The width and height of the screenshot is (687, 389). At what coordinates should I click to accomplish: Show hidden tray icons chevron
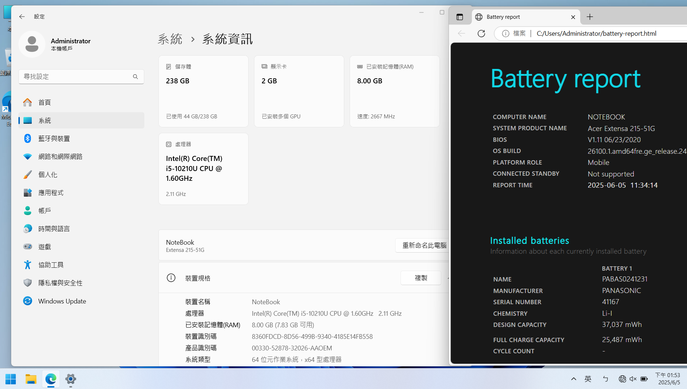click(573, 379)
